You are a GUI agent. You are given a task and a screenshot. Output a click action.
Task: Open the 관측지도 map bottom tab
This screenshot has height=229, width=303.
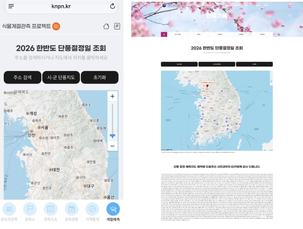[50, 212]
